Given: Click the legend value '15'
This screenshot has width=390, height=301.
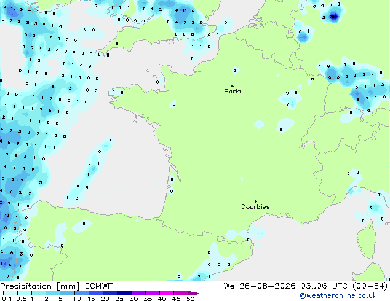Looking at the screenshot, I should click(91, 299).
